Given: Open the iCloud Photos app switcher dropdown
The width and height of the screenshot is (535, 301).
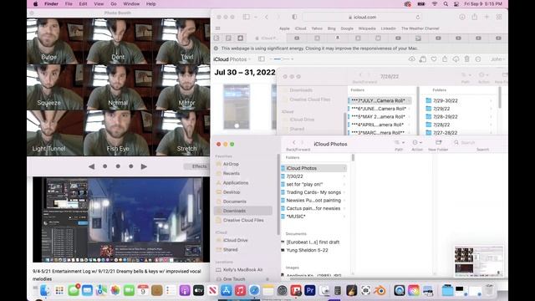Looking at the screenshot, I should click(232, 59).
